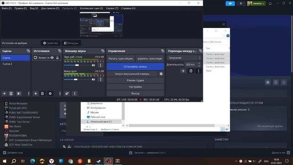Screen dimensions: 293x165
Task: Add a new scene with plus icon
Action: tap(4, 93)
